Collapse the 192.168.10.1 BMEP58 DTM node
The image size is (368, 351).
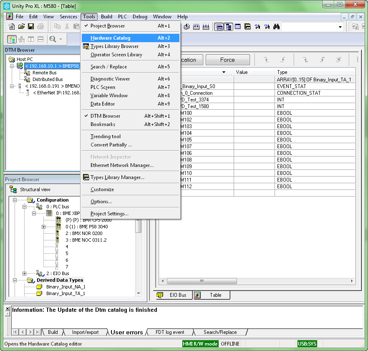pos(12,66)
